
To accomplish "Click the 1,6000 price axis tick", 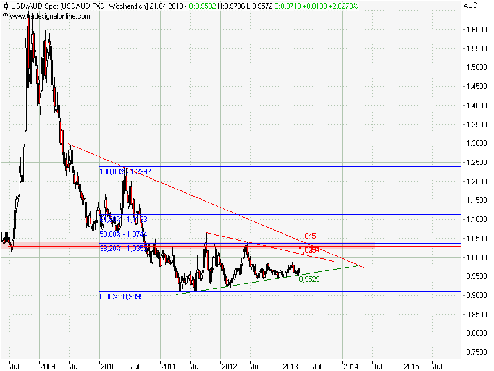I will pyautogui.click(x=475, y=29).
